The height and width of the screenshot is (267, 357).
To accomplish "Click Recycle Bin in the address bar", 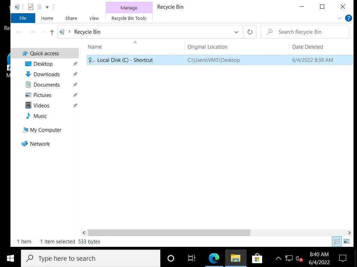I will click(x=87, y=32).
